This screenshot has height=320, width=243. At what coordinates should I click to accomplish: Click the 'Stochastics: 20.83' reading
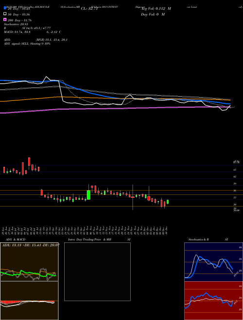click(16, 24)
